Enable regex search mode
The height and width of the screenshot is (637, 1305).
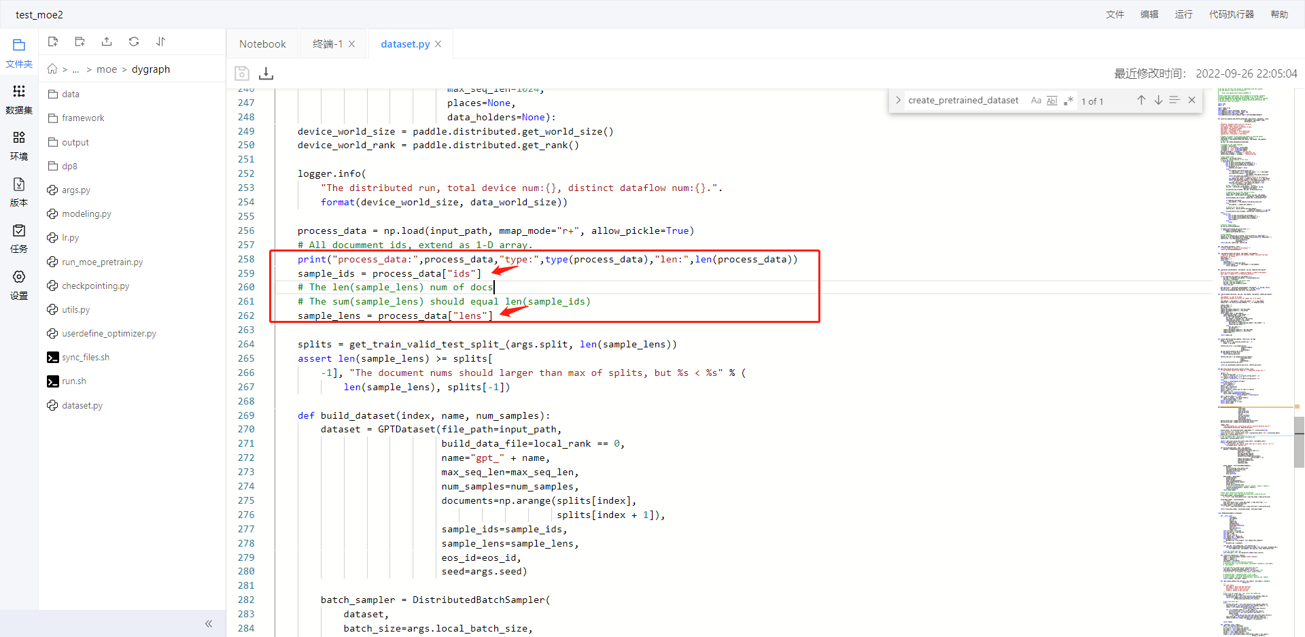[x=1068, y=100]
